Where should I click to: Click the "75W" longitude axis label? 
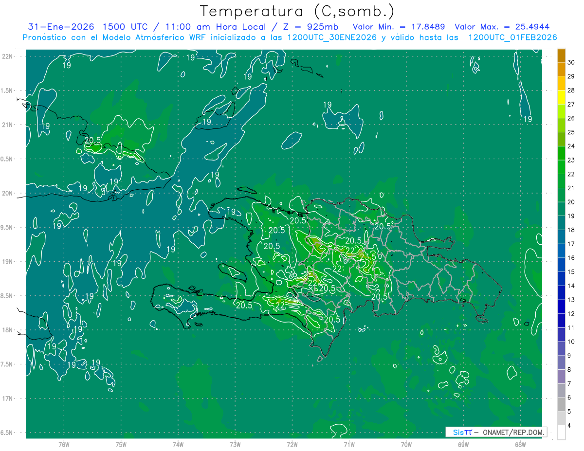click(x=121, y=445)
